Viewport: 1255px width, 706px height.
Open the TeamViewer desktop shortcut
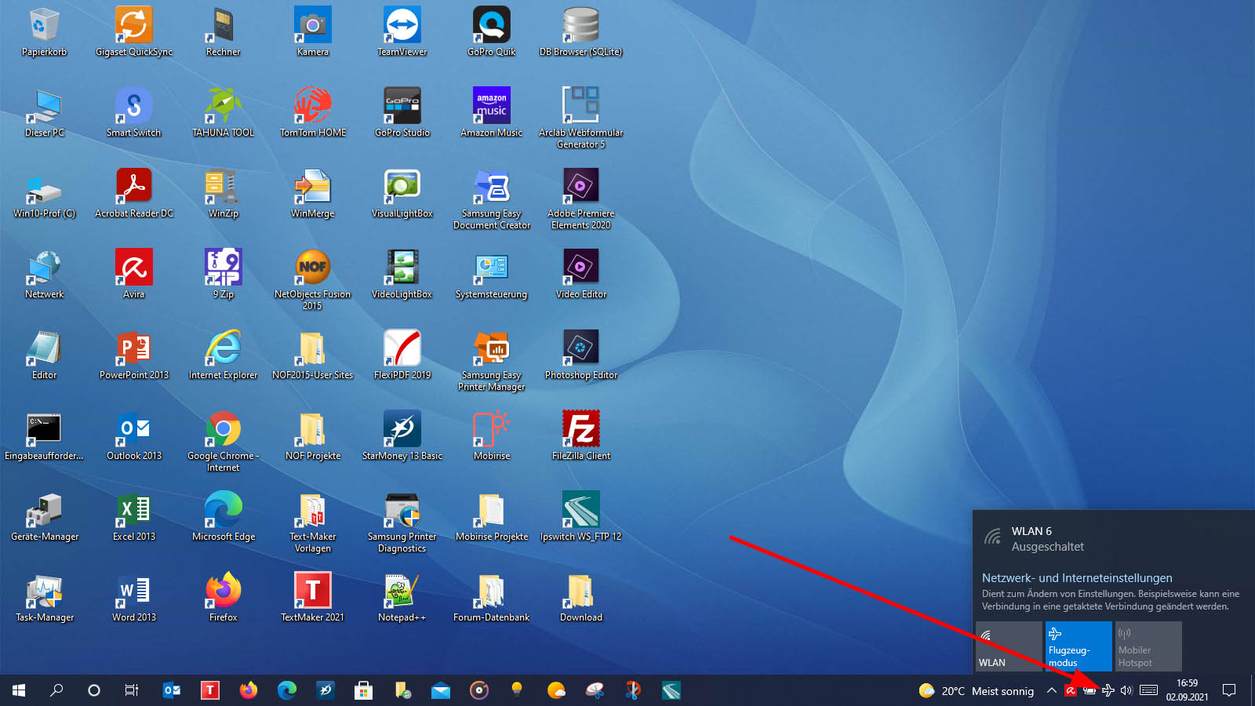402,26
